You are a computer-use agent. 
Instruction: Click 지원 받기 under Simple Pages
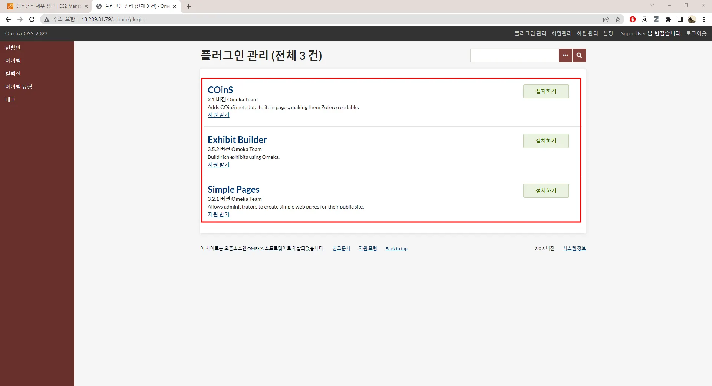click(x=218, y=215)
